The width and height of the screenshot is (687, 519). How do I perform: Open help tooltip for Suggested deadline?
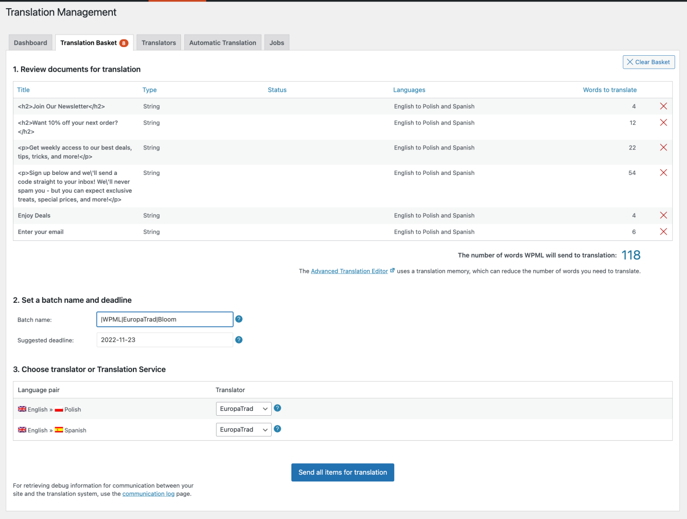(239, 340)
